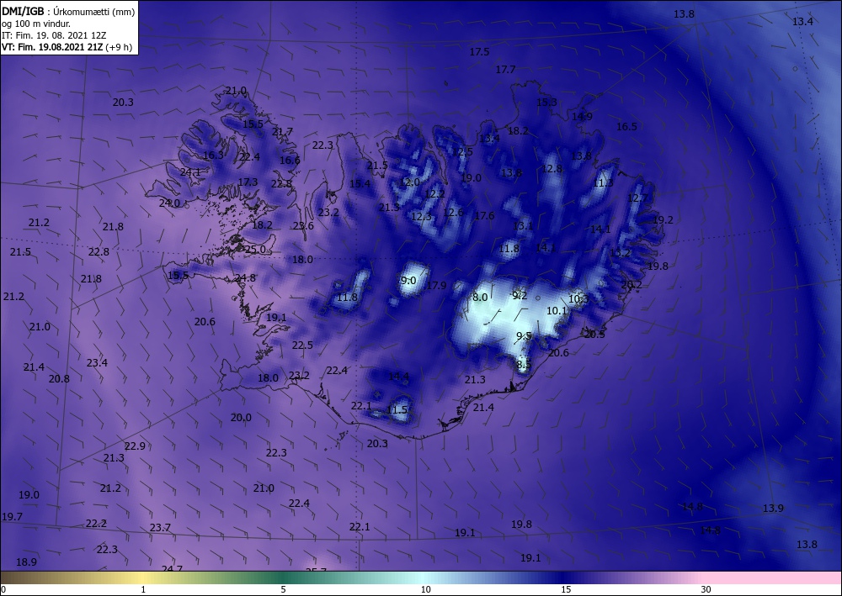This screenshot has width=842, height=596.
Task: Select the 22.5 value label
Action: pos(302,345)
